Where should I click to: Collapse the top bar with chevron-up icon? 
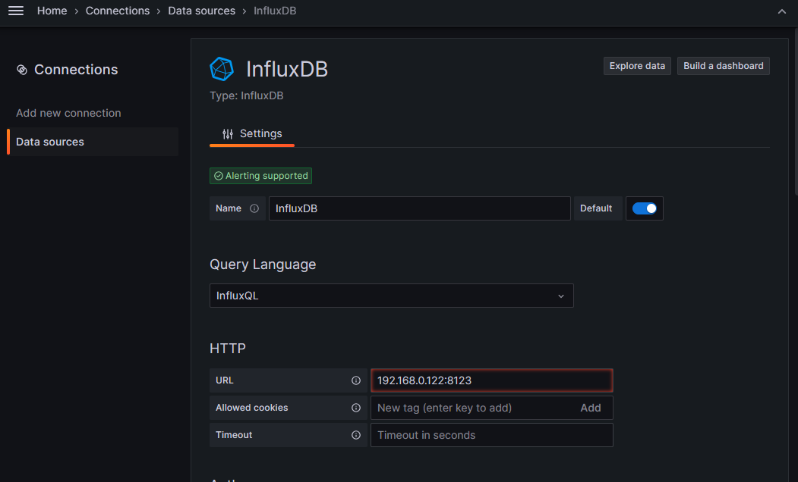click(x=782, y=11)
